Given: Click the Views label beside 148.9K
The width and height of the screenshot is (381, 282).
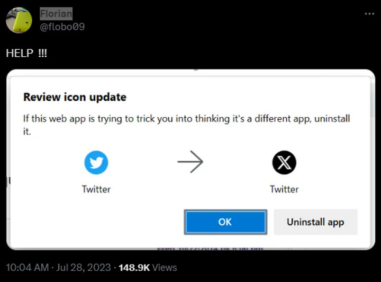Looking at the screenshot, I should (164, 268).
